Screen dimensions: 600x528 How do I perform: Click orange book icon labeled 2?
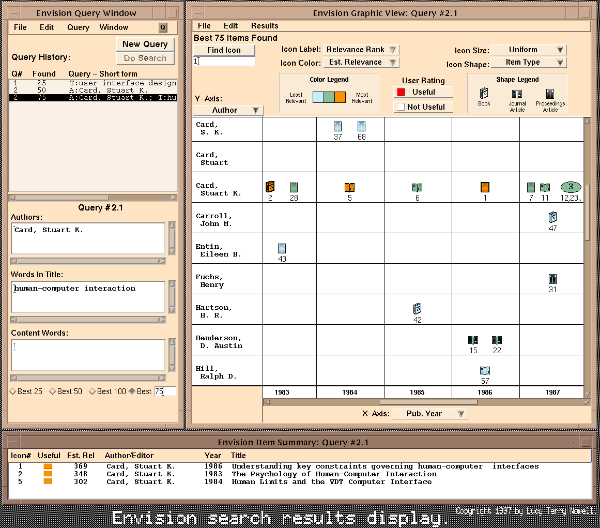pos(270,187)
